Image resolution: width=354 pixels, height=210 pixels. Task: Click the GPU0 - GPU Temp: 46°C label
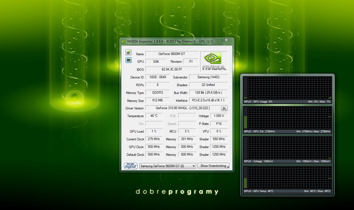[259, 191]
